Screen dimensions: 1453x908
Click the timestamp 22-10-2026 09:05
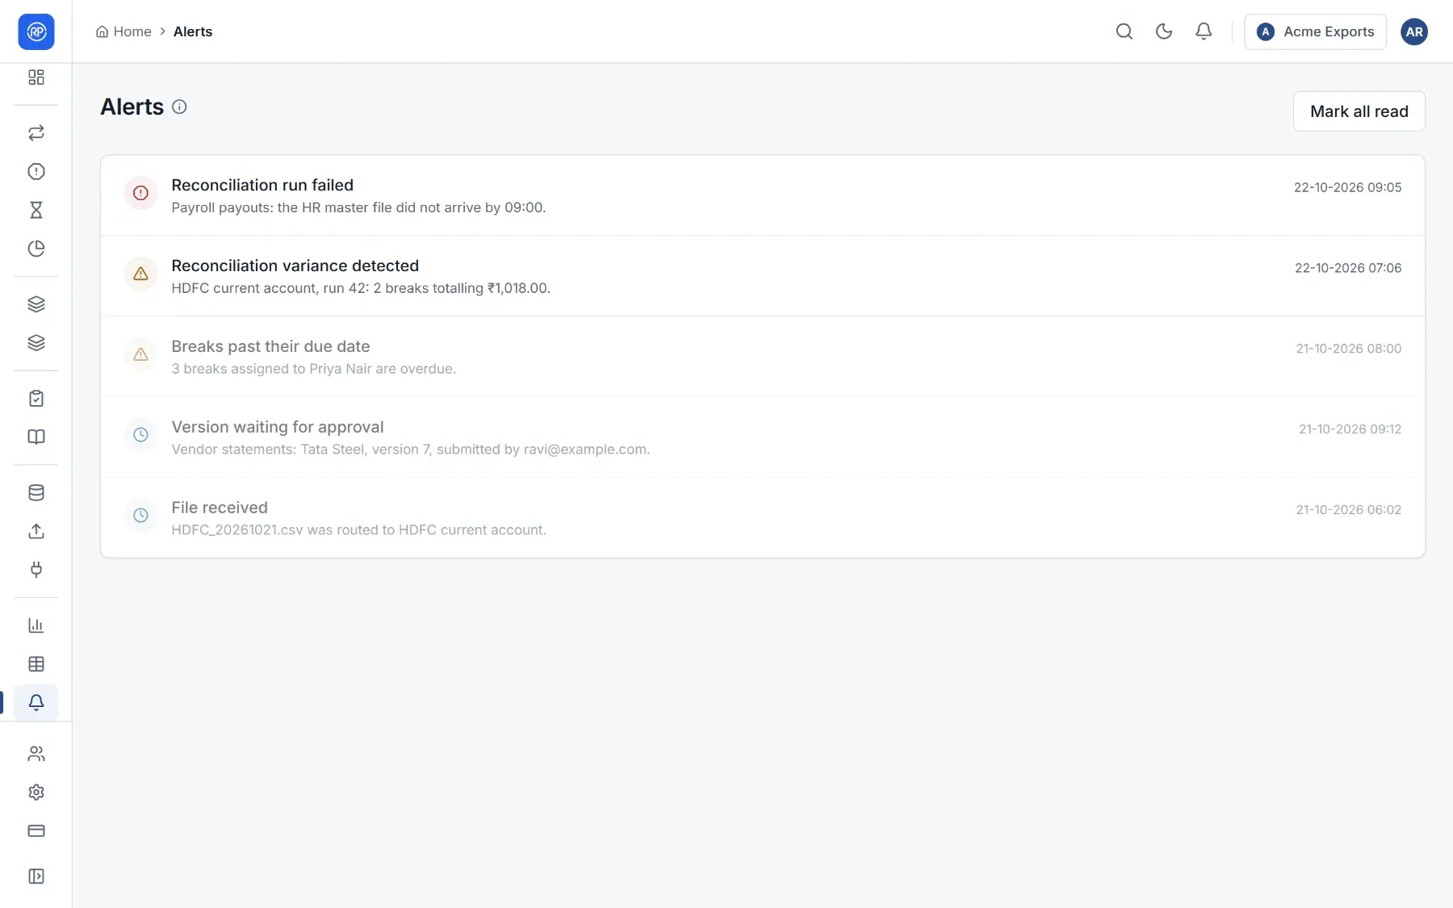pyautogui.click(x=1347, y=187)
